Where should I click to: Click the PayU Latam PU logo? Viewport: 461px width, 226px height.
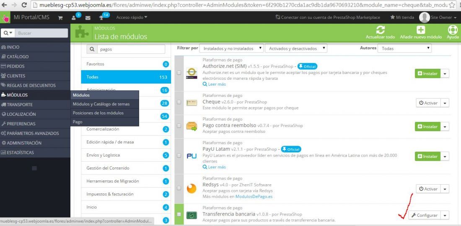pos(192,156)
